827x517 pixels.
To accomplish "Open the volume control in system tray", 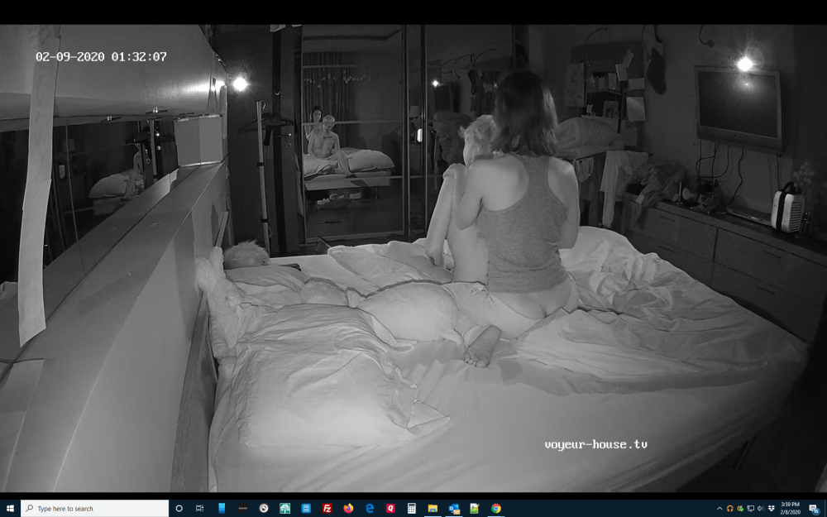I will [x=760, y=509].
